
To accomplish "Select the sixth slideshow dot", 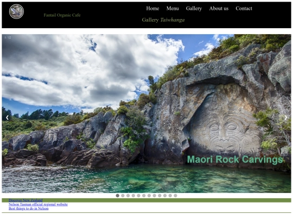I will click(144, 196).
